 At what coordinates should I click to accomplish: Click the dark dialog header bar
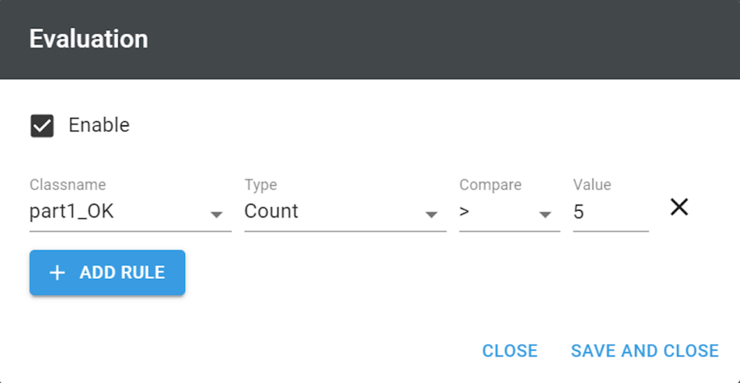pyautogui.click(x=434, y=39)
